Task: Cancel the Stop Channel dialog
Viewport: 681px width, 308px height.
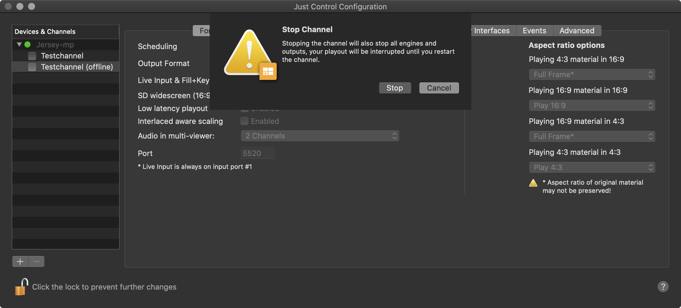Action: coord(439,88)
